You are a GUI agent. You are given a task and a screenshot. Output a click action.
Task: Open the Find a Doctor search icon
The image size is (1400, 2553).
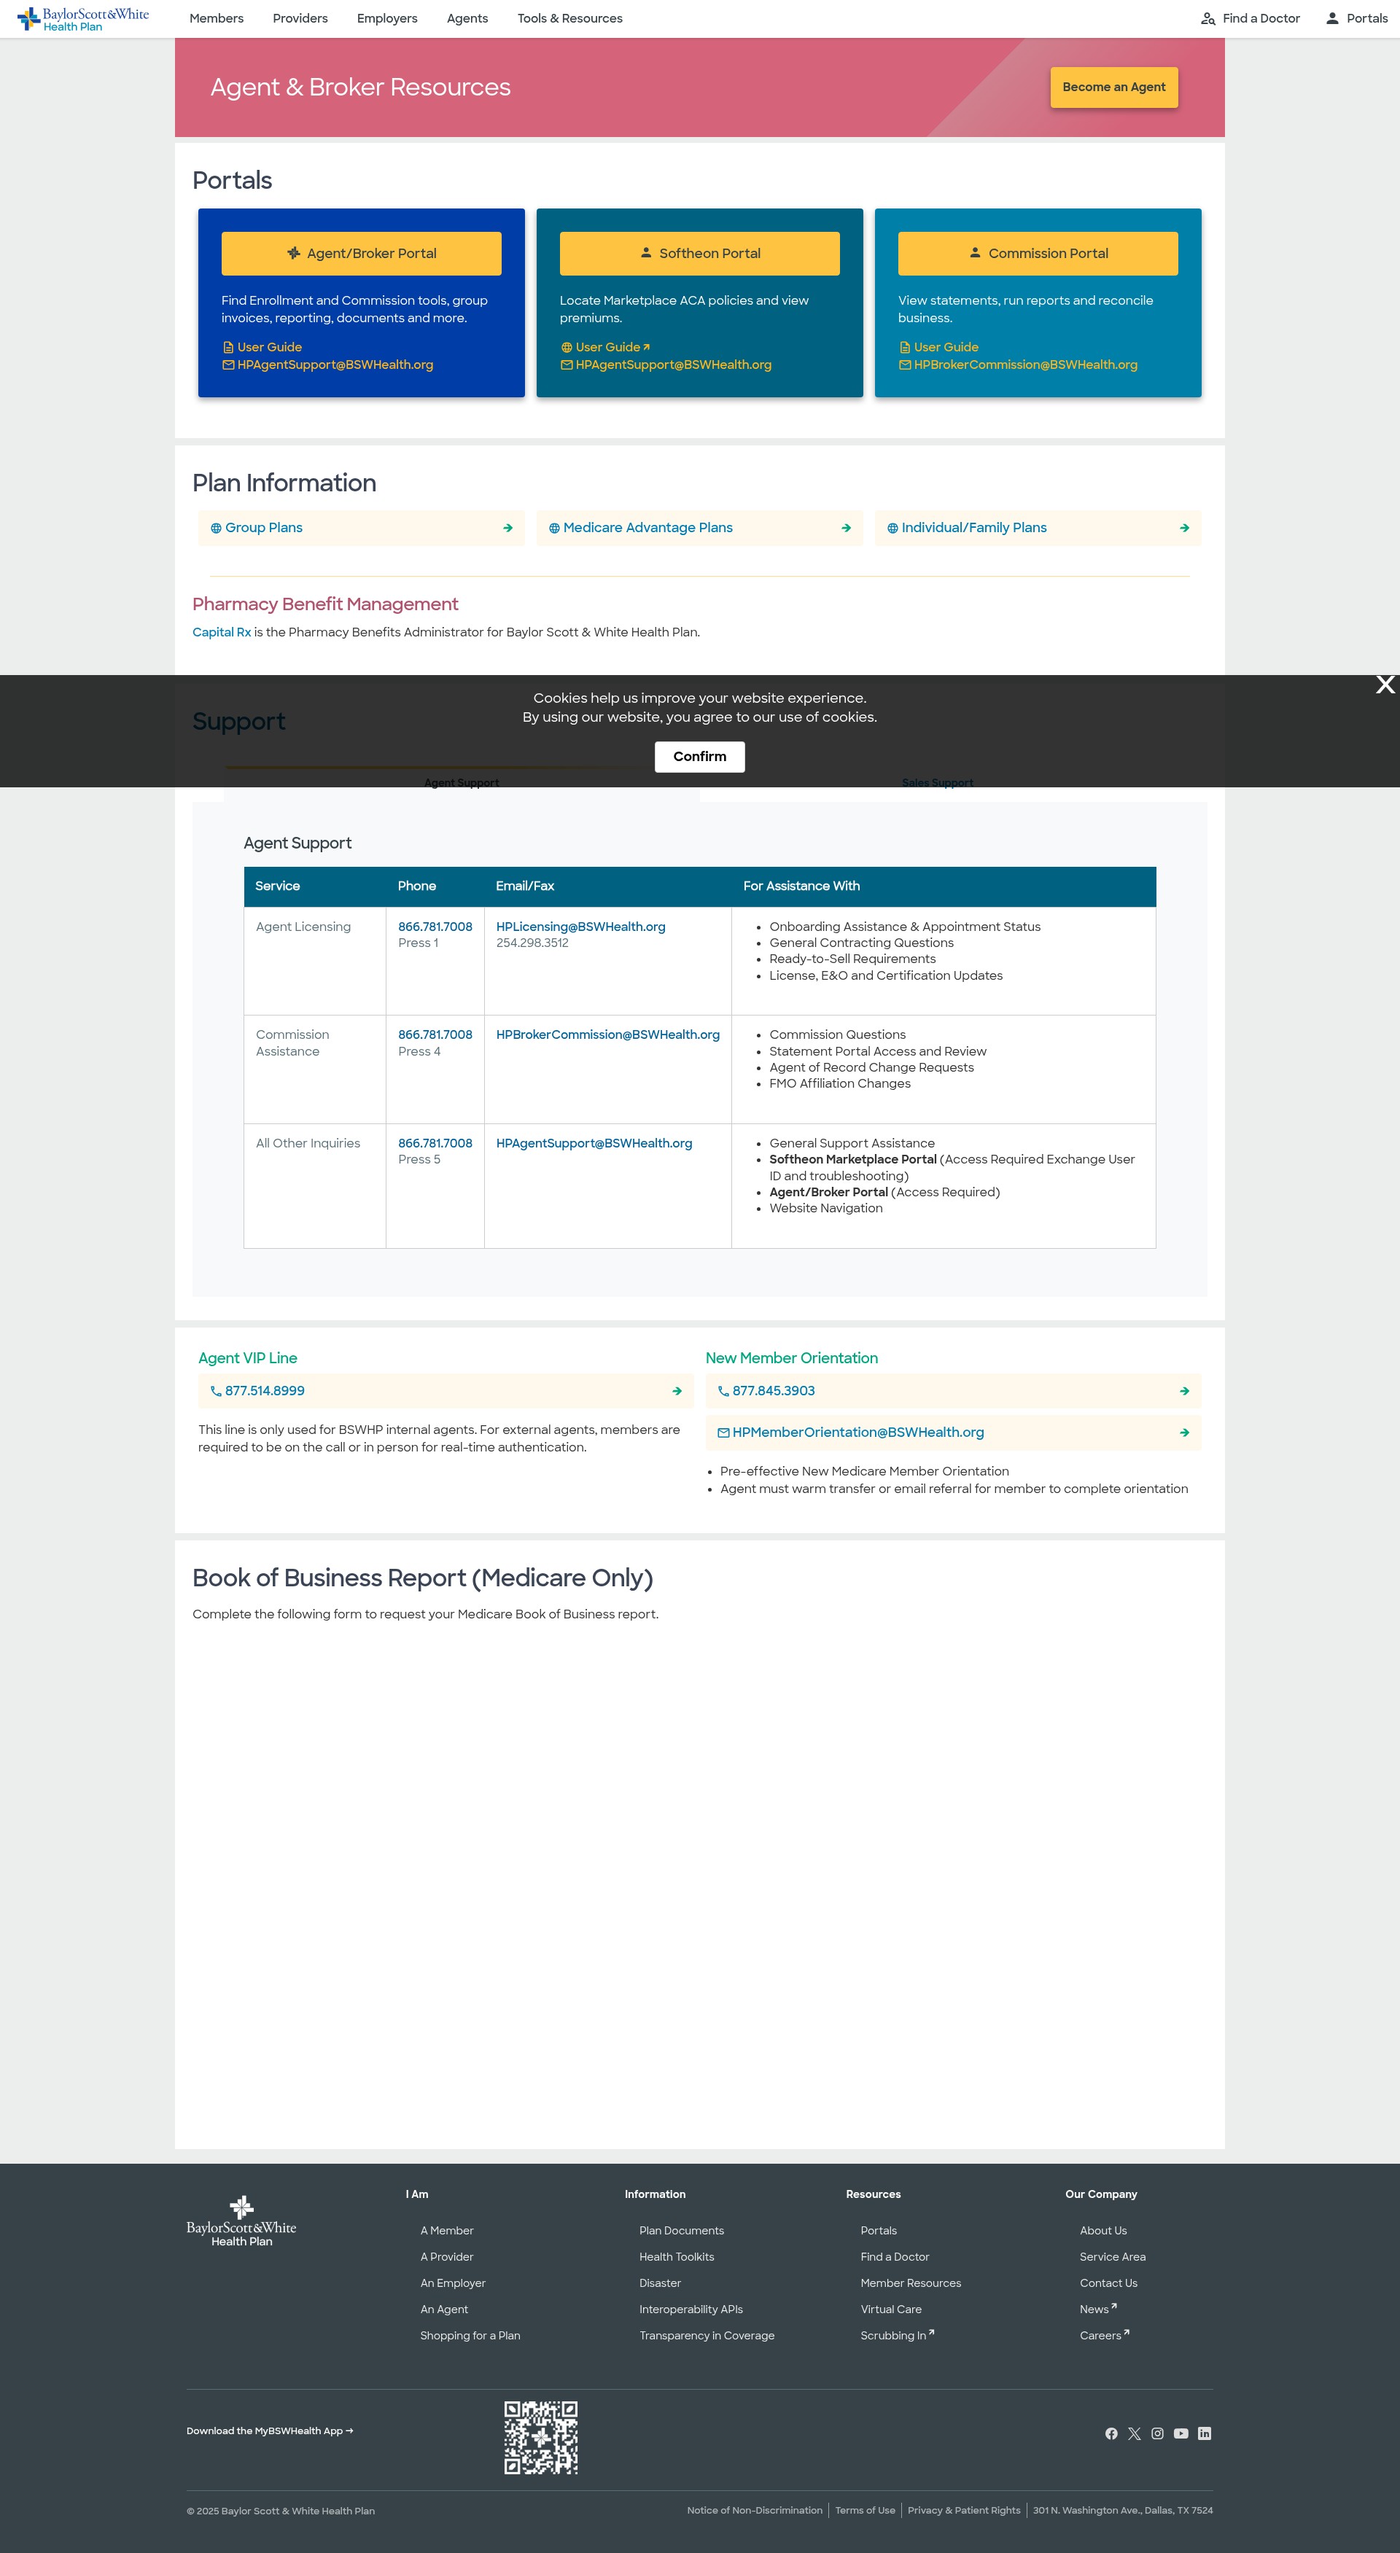[x=1207, y=19]
